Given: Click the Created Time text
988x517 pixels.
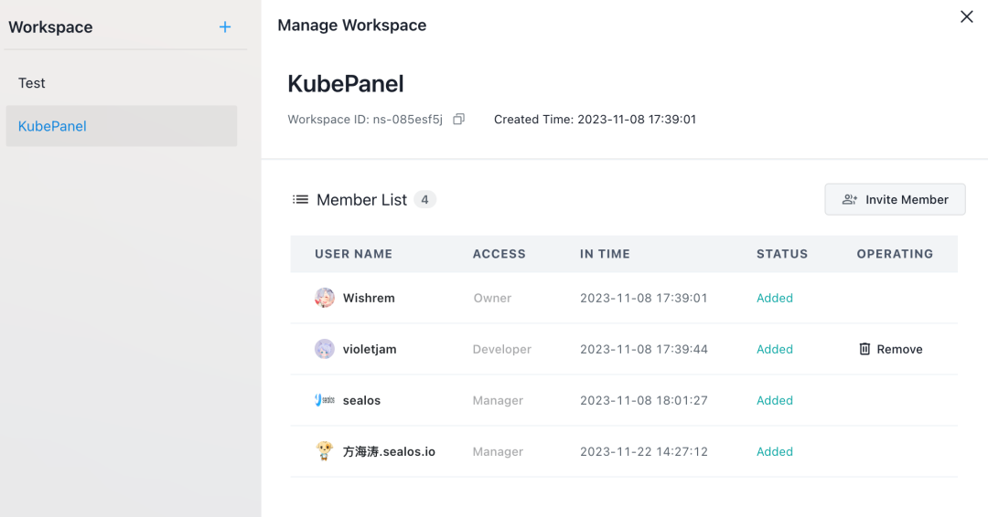Looking at the screenshot, I should [595, 120].
